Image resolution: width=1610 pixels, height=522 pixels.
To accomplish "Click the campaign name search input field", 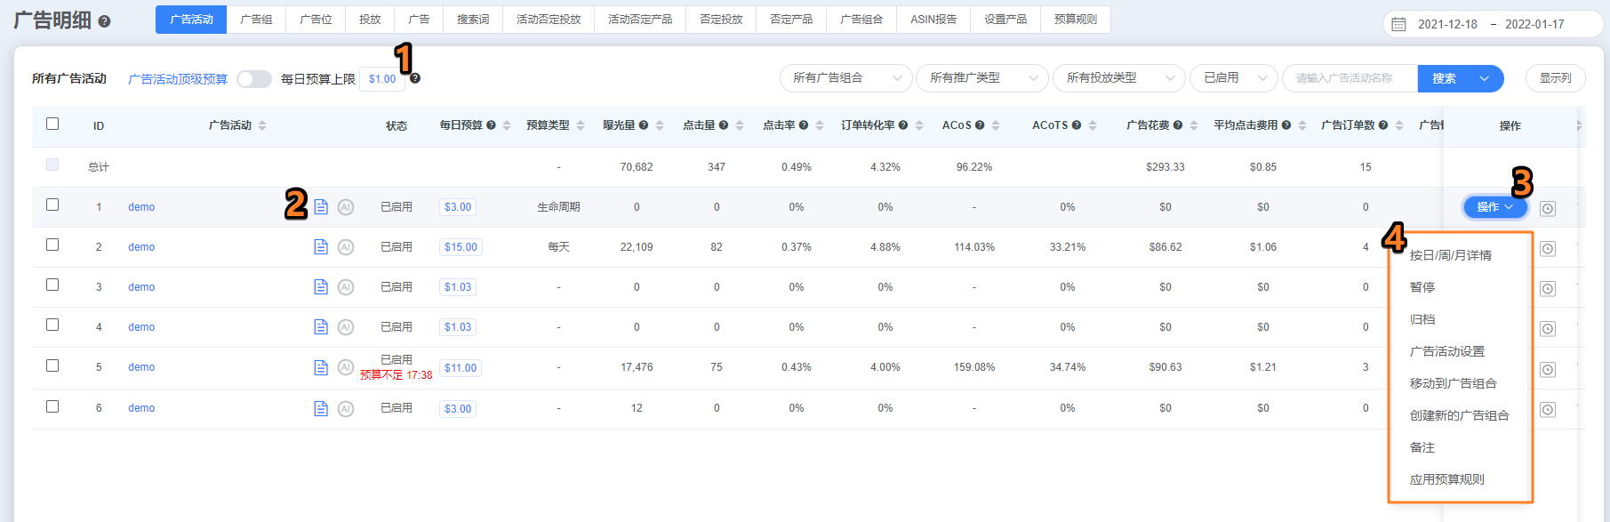I will pyautogui.click(x=1349, y=78).
